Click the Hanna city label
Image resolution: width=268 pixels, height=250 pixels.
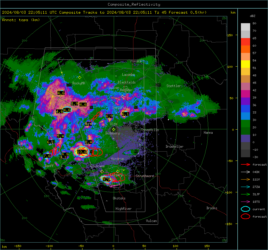(x=208, y=133)
